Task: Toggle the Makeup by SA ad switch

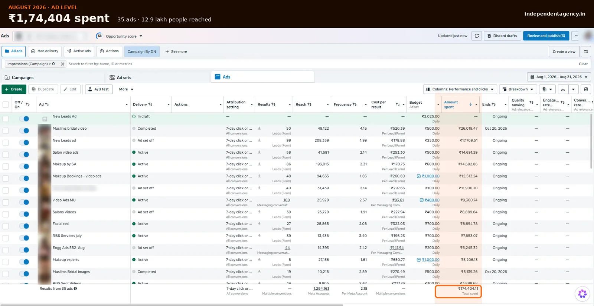Action: click(24, 166)
